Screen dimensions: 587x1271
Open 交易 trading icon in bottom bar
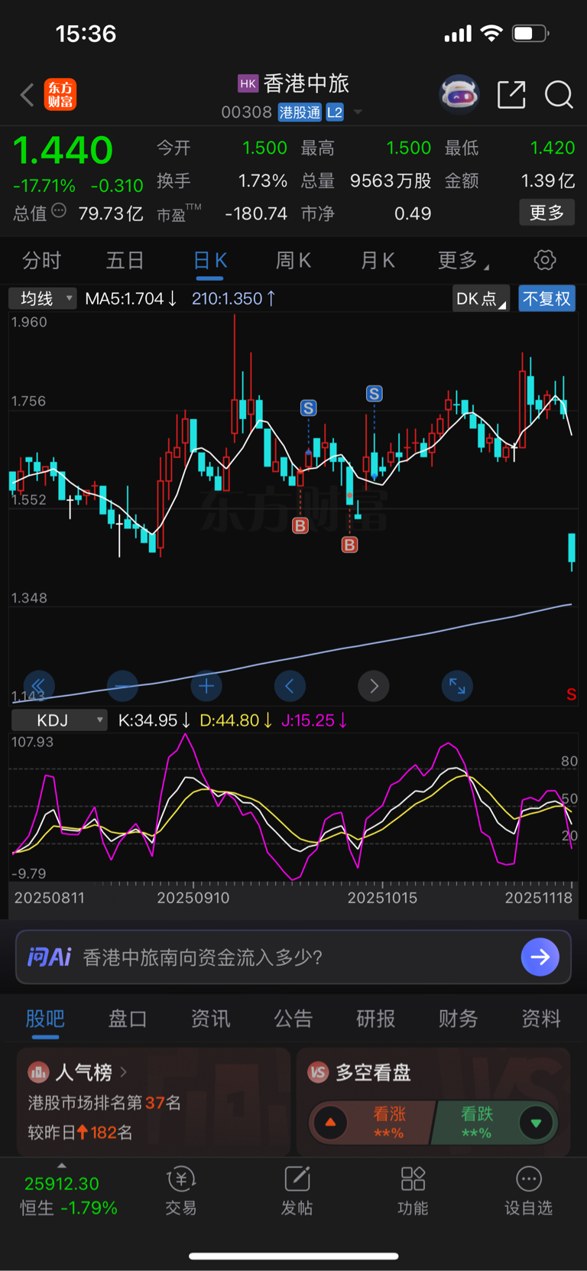pyautogui.click(x=181, y=1179)
